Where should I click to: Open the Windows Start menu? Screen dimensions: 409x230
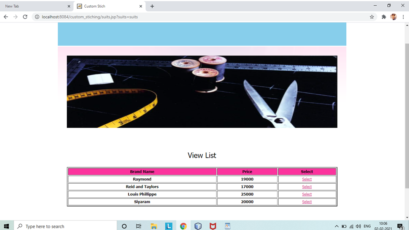(x=6, y=226)
